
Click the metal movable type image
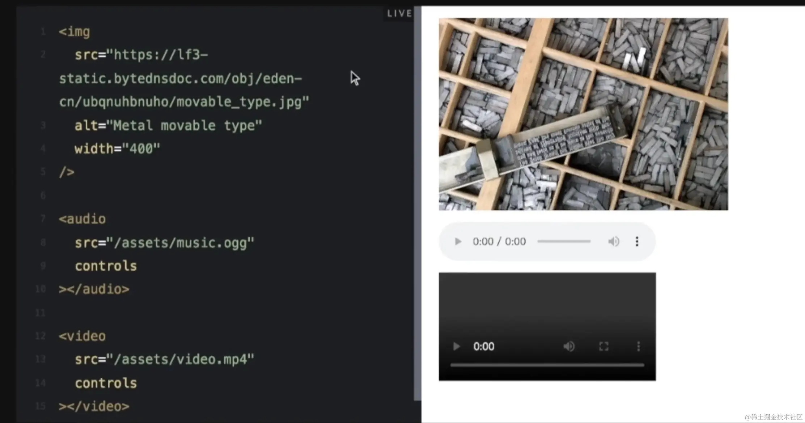pos(583,114)
